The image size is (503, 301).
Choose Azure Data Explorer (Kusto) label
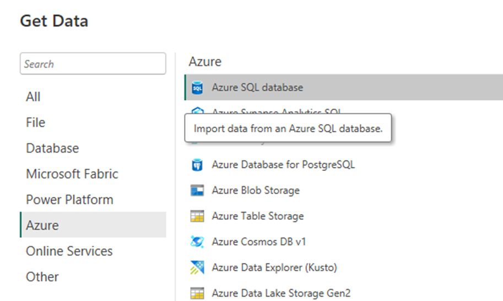pos(274,267)
